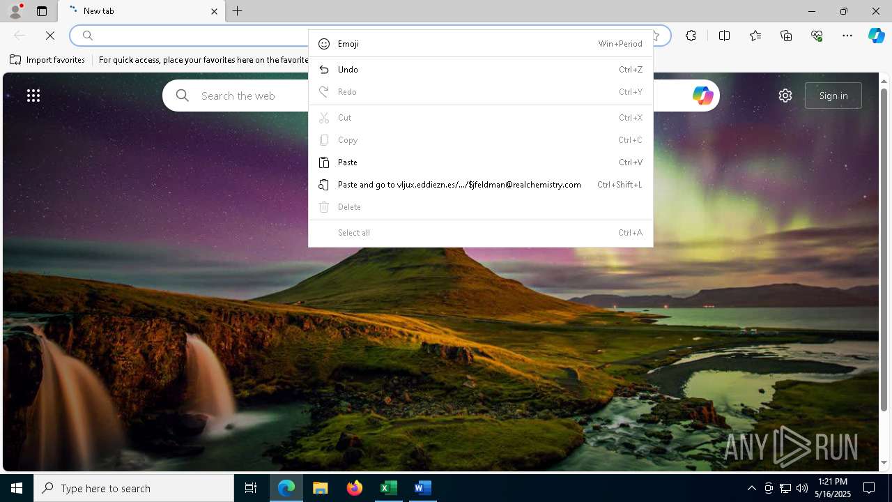Go back to previous page
Screen dimensions: 892x502
coord(20,36)
